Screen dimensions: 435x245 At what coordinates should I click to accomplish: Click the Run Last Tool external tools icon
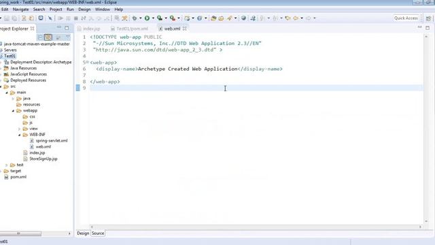(172, 18)
